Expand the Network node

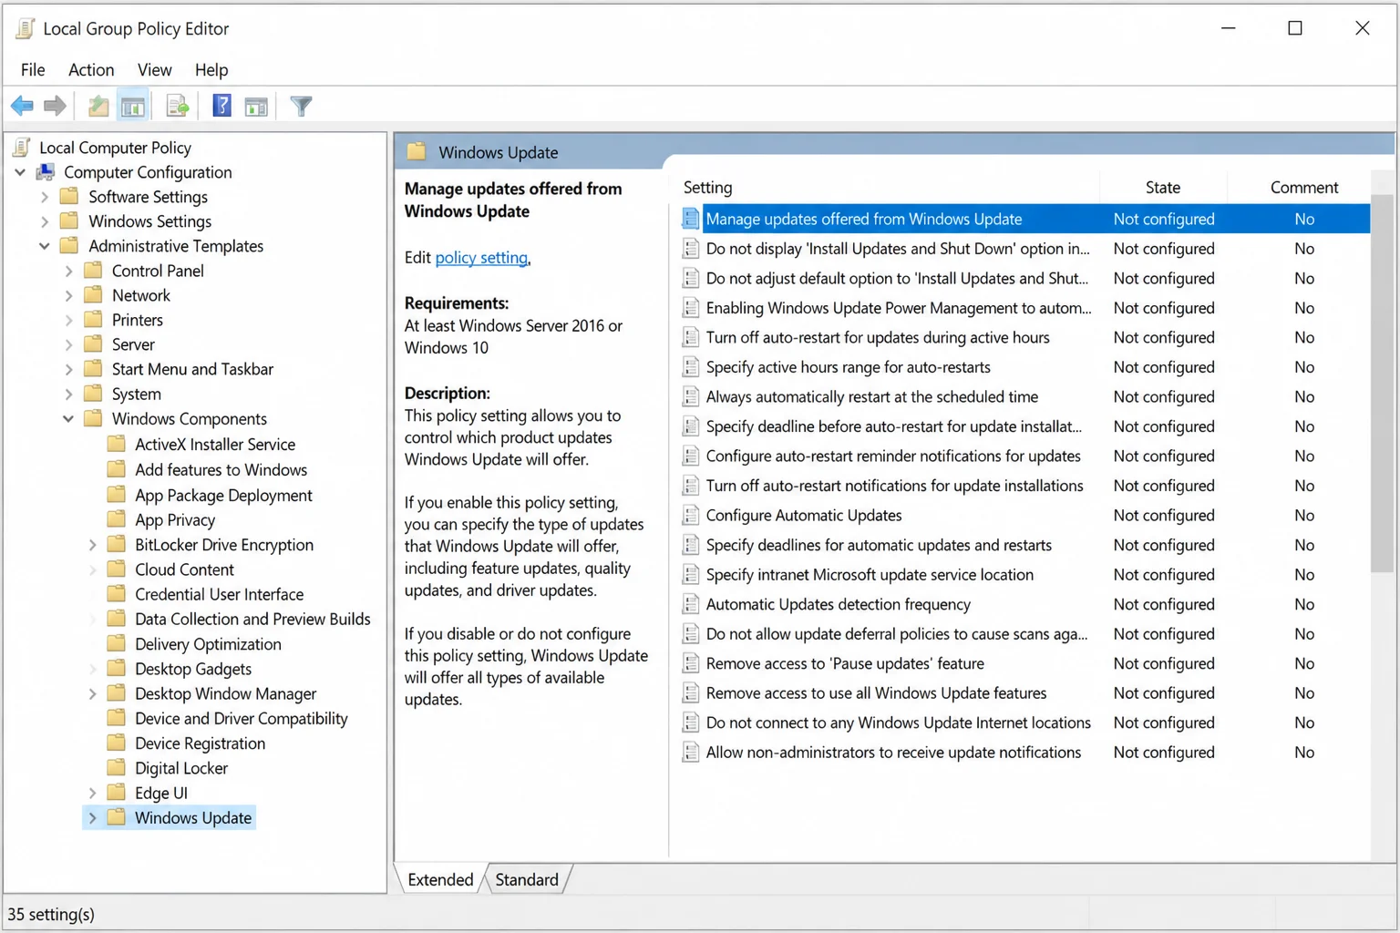click(x=68, y=294)
